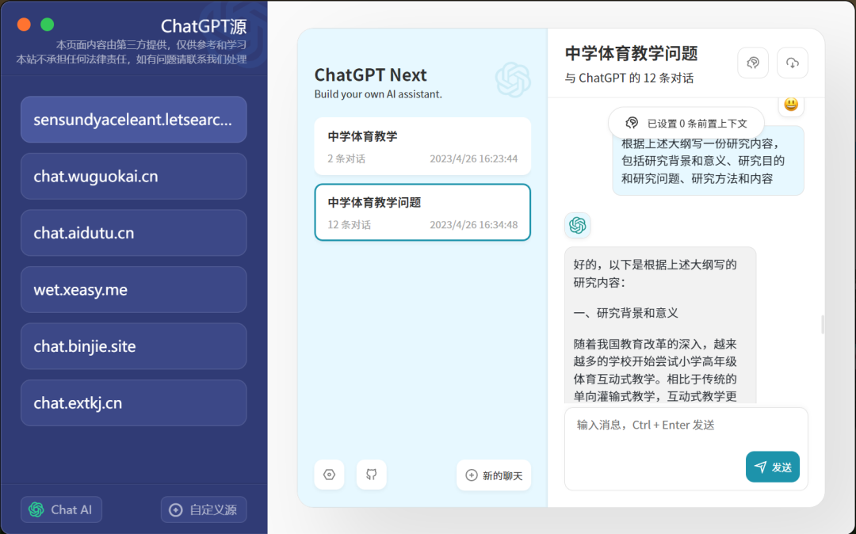Select the 中学体育教学问题 conversation
Viewport: 856px width, 534px height.
(x=422, y=212)
